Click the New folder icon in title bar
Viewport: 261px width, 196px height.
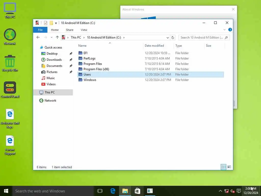(x=51, y=23)
